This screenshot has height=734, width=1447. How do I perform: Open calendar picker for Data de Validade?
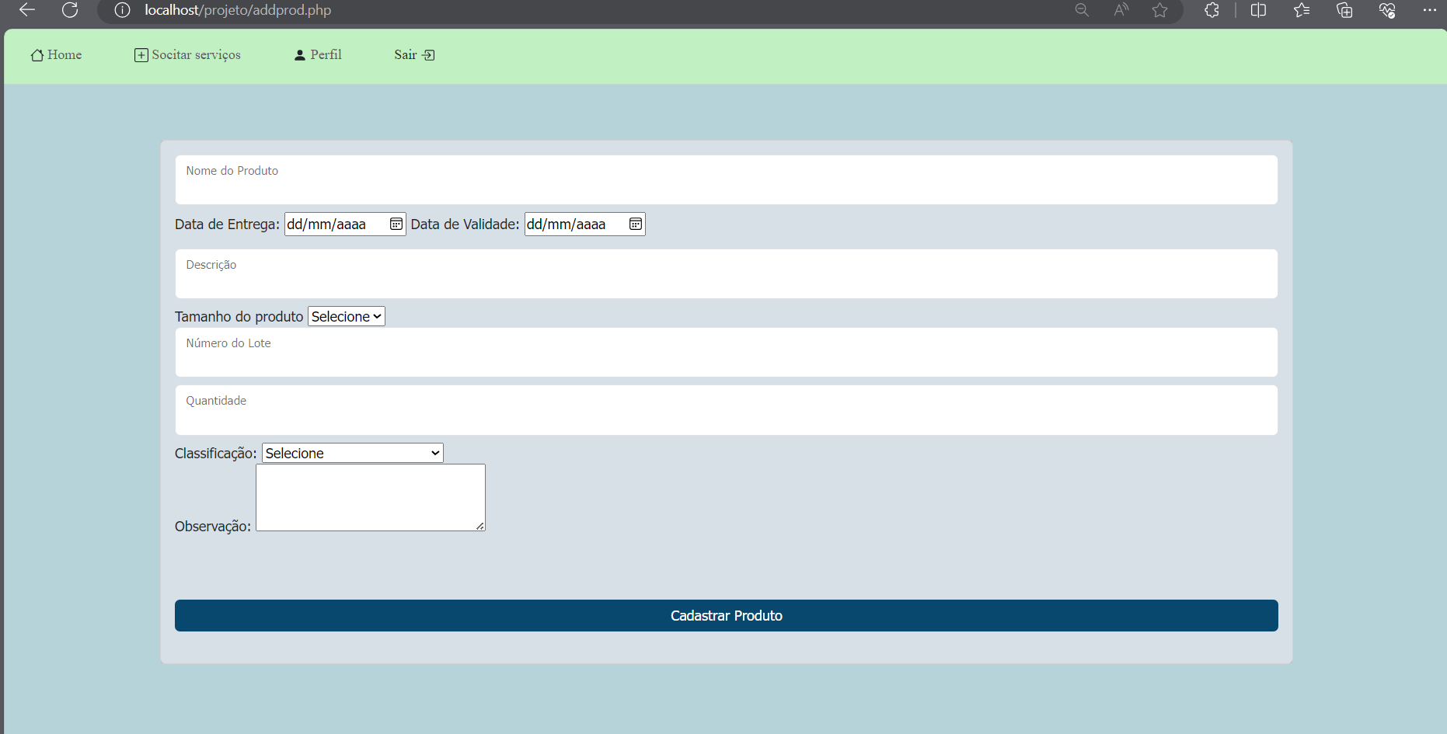[635, 224]
